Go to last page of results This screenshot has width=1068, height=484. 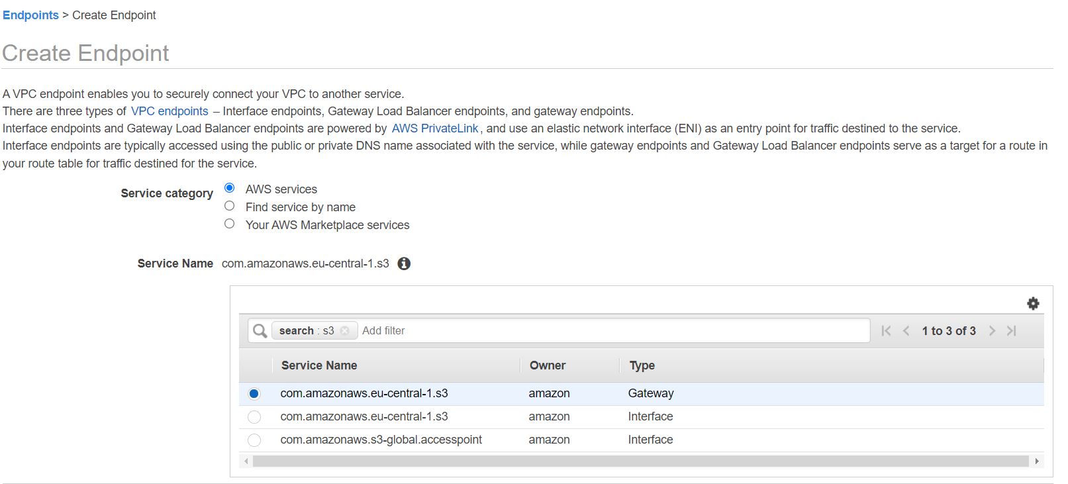(1011, 330)
